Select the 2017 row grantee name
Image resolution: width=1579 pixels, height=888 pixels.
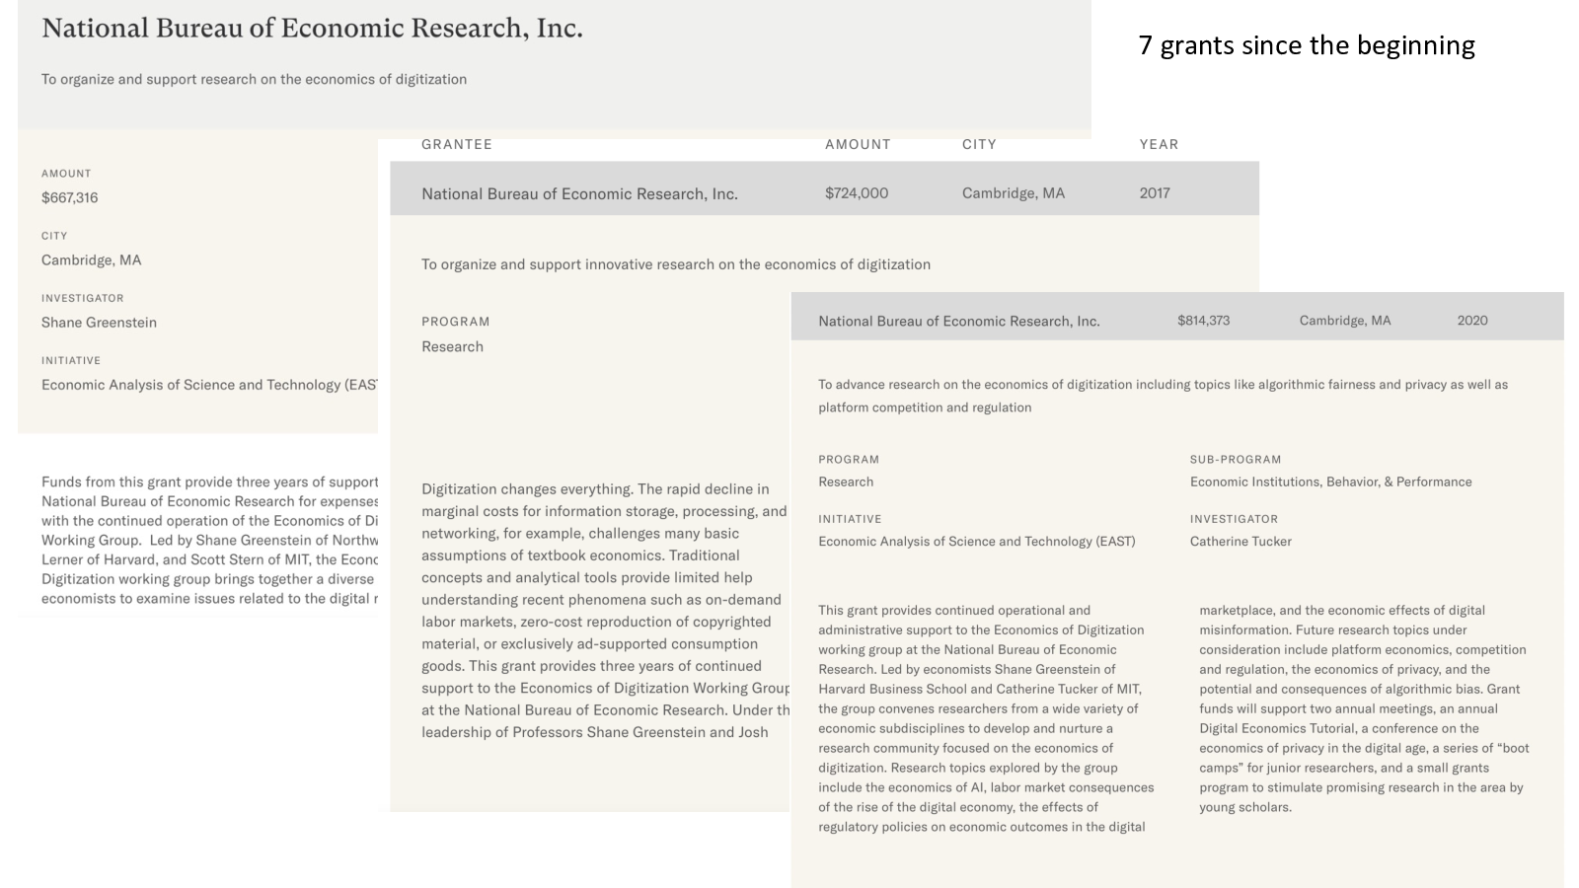tap(579, 194)
